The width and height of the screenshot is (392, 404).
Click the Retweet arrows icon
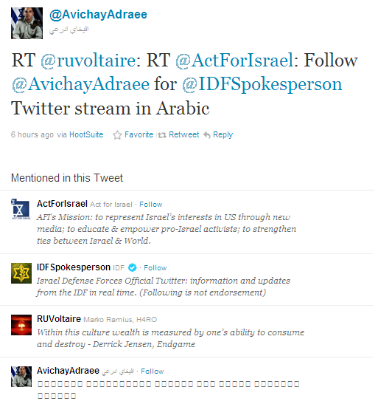pos(162,135)
